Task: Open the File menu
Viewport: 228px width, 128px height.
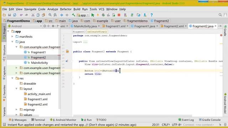Action: pos(5,9)
